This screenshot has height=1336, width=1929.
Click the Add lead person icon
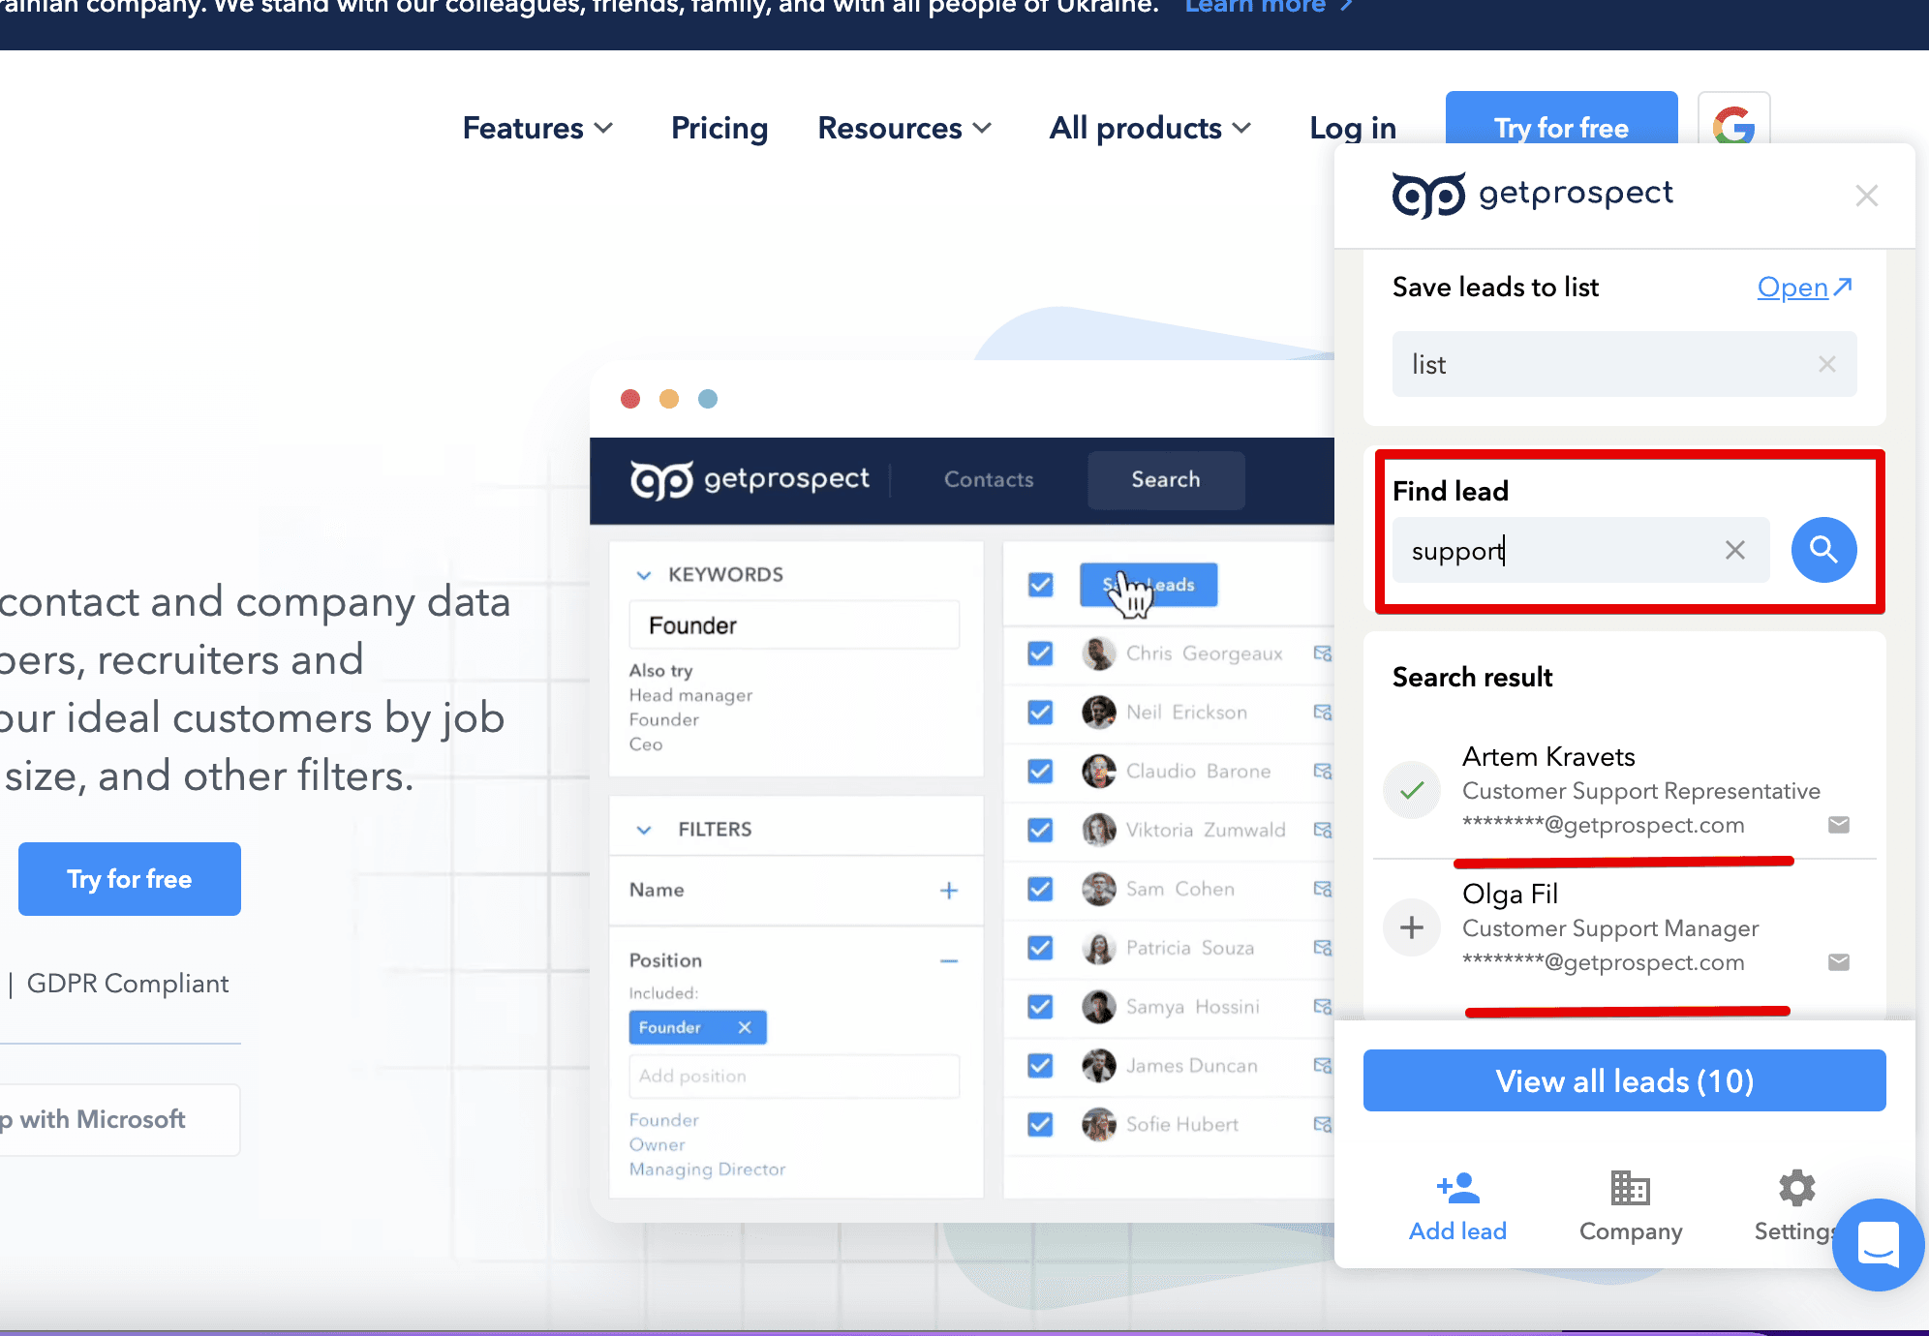1457,1187
